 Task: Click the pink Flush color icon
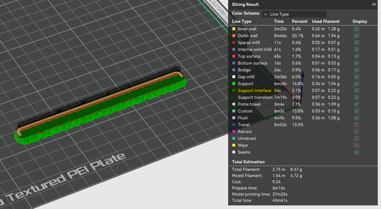[x=234, y=118]
